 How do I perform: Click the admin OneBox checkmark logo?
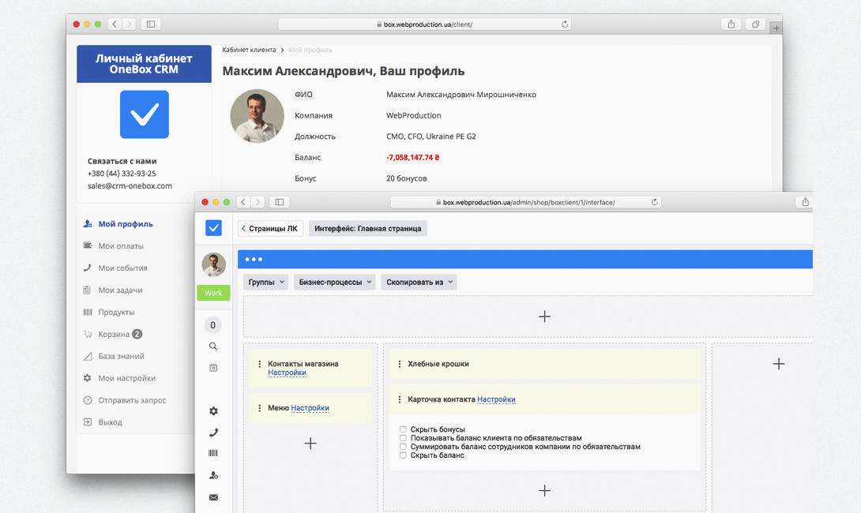[x=213, y=228]
